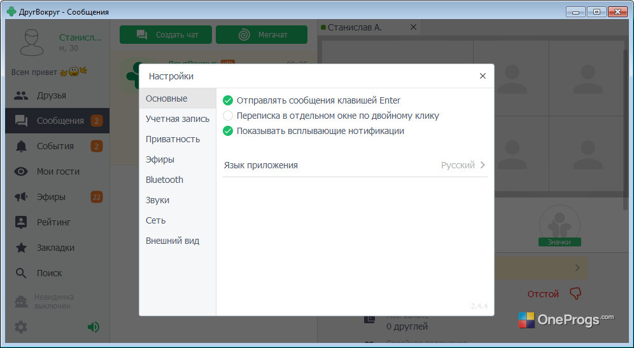Click the Значки green label

[560, 242]
